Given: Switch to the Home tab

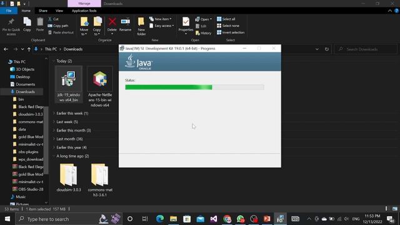Looking at the screenshot, I should [26, 11].
